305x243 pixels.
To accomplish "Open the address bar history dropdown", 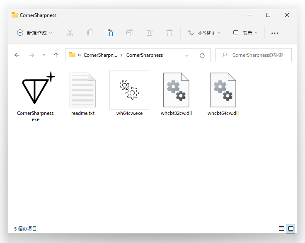I will pyautogui.click(x=187, y=56).
